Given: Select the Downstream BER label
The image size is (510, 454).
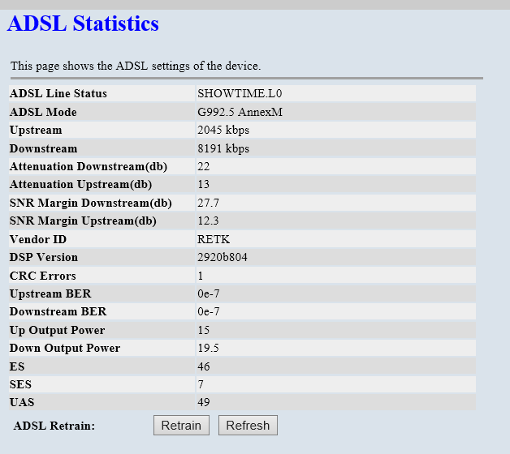Looking at the screenshot, I should point(58,312).
